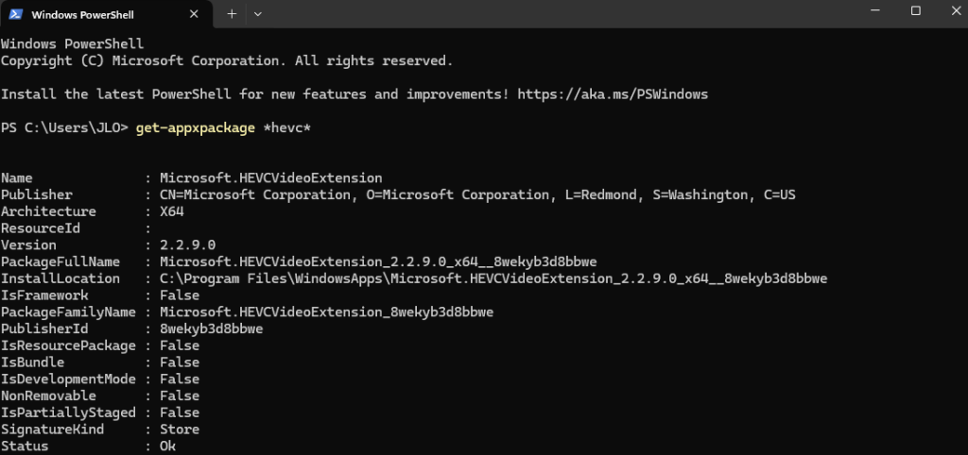968x455 pixels.
Task: Open the https://aka.ms/PSWindows link
Action: pos(613,94)
